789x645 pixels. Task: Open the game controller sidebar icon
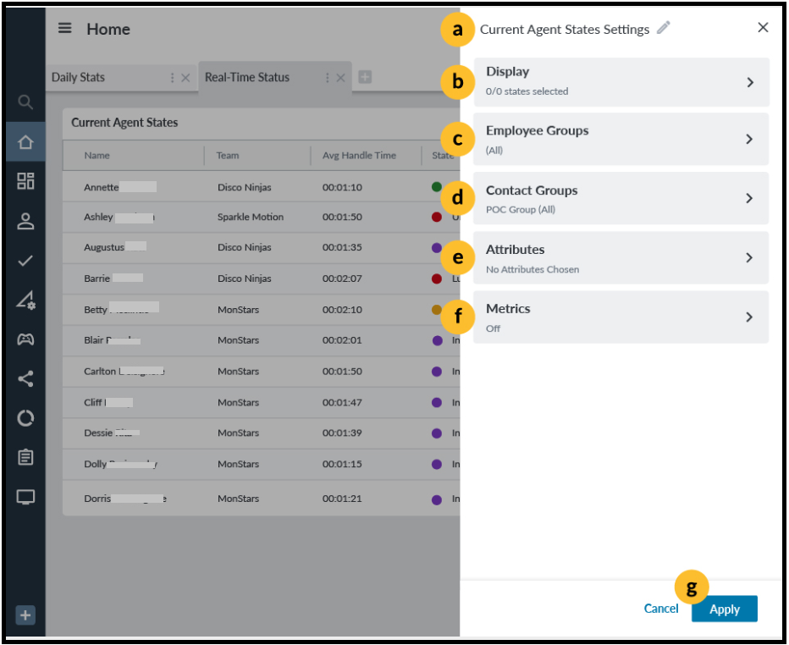pyautogui.click(x=25, y=339)
